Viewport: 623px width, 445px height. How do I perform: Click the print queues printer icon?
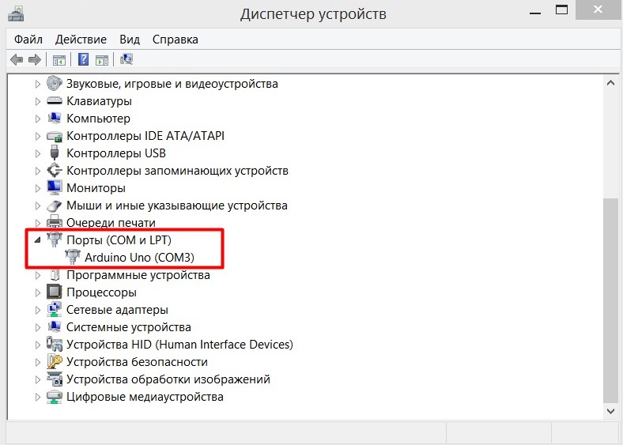(x=55, y=221)
